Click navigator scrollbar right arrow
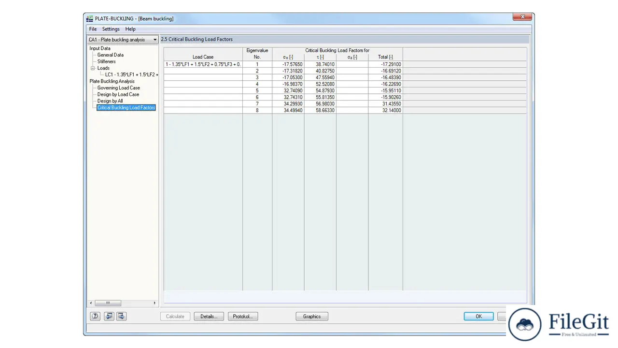Screen dimensions: 618x348 coord(154,303)
